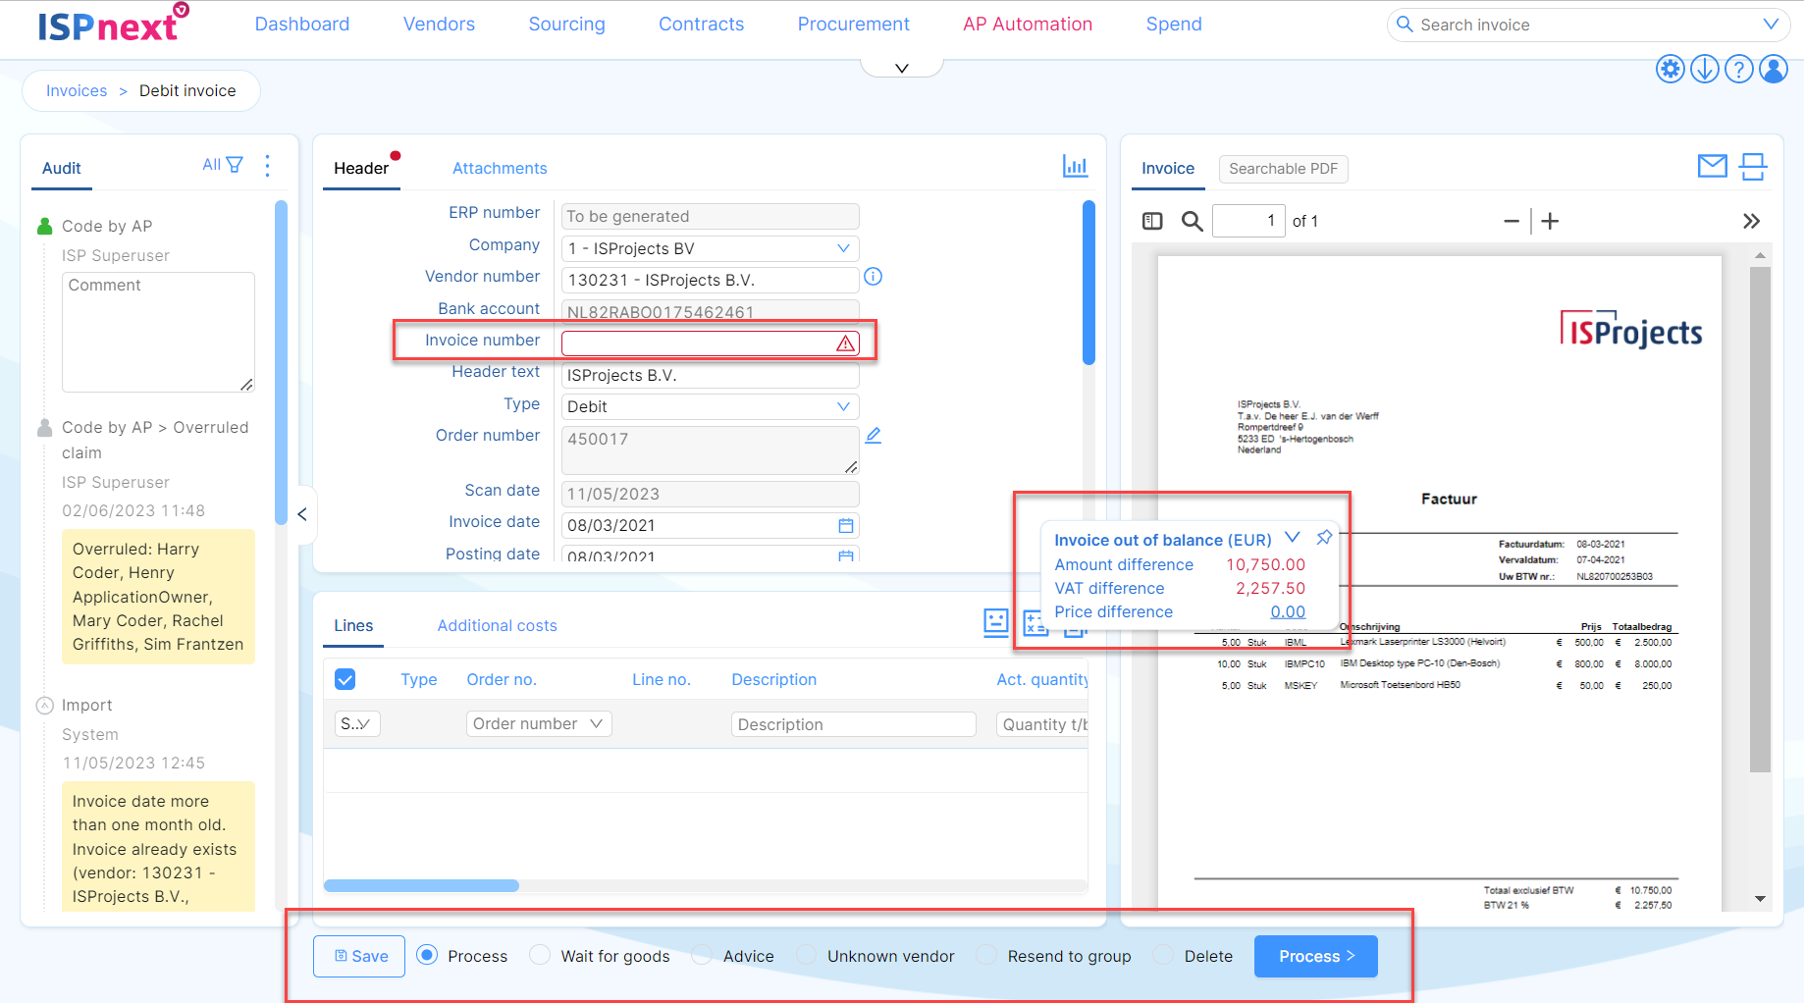Open the Order number filter dropdown in Lines
1804x1003 pixels.
(x=539, y=723)
